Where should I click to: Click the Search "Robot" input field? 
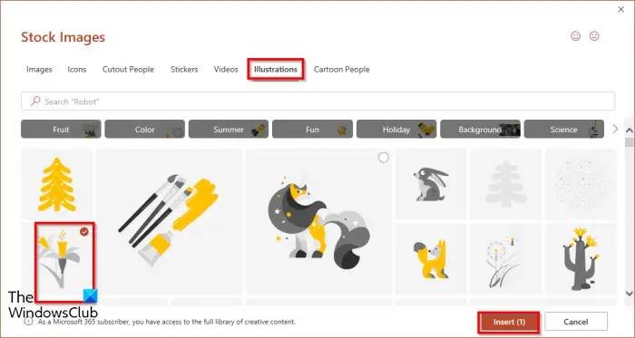point(317,101)
